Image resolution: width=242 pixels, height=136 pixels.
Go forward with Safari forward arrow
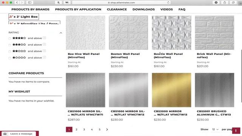coord(22,3)
